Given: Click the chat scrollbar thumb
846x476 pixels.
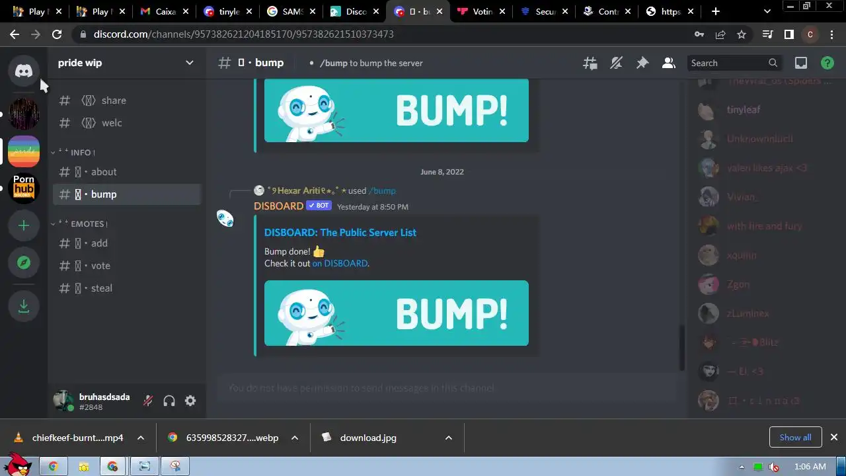Looking at the screenshot, I should pos(682,347).
